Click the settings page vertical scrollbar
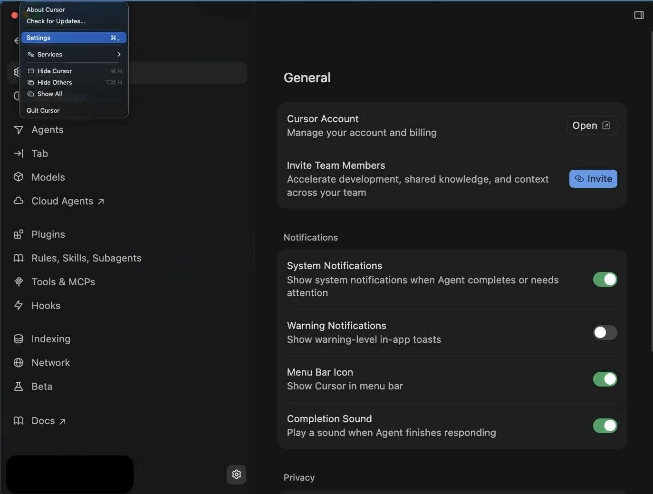Viewport: 653px width, 494px height. click(652, 190)
